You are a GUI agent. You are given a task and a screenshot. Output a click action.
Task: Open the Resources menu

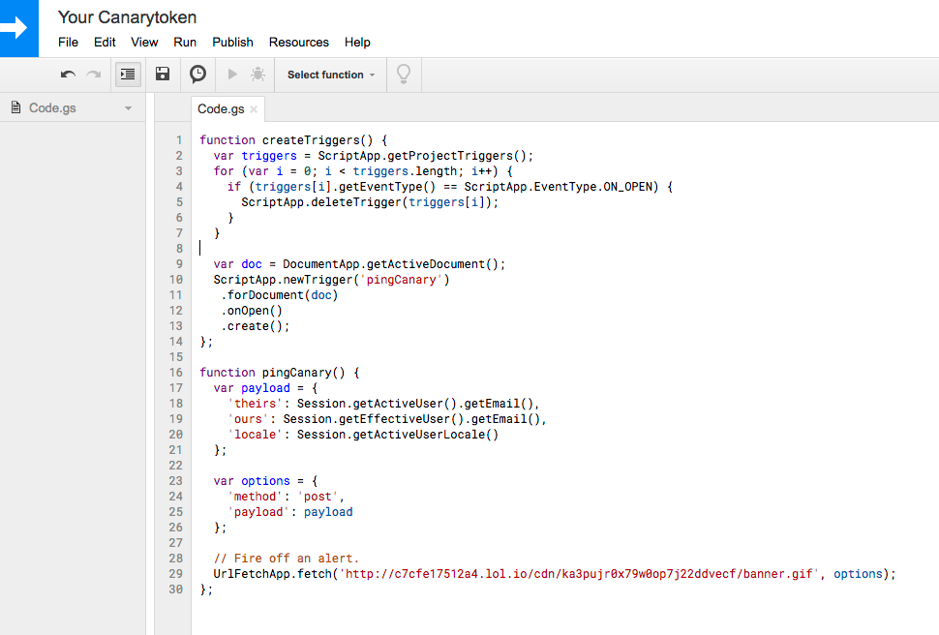coord(299,42)
